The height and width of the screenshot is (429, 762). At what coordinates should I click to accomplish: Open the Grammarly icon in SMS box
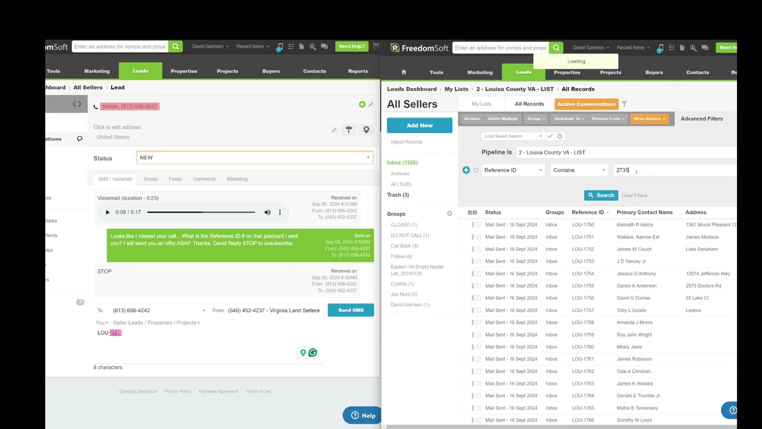pos(313,353)
